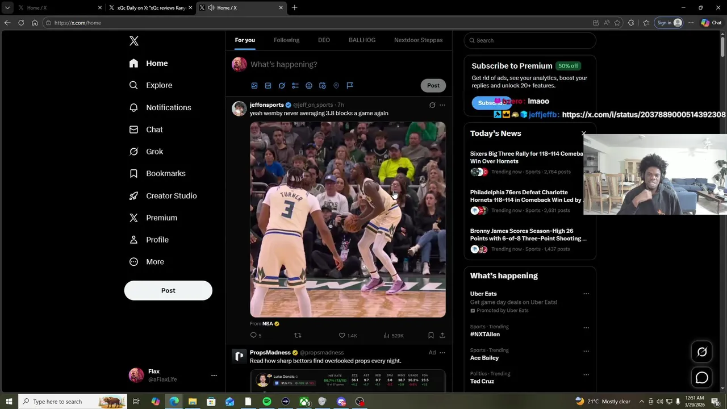The image size is (727, 409).
Task: Play the Wemby basketball video
Action: point(348,219)
